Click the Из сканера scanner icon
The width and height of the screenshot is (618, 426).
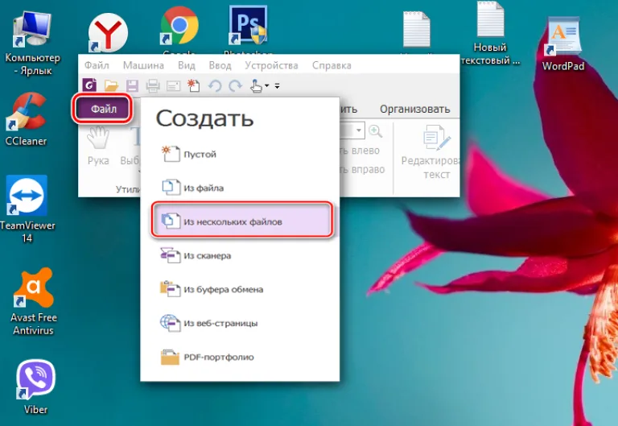(x=170, y=254)
